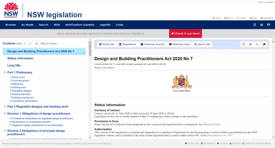Open the Browse menu
The width and height of the screenshot is (275, 148).
pyautogui.click(x=11, y=25)
